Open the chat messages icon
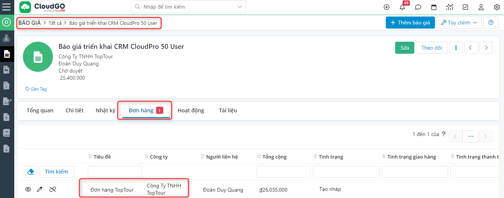504x198 pixels. tap(418, 7)
